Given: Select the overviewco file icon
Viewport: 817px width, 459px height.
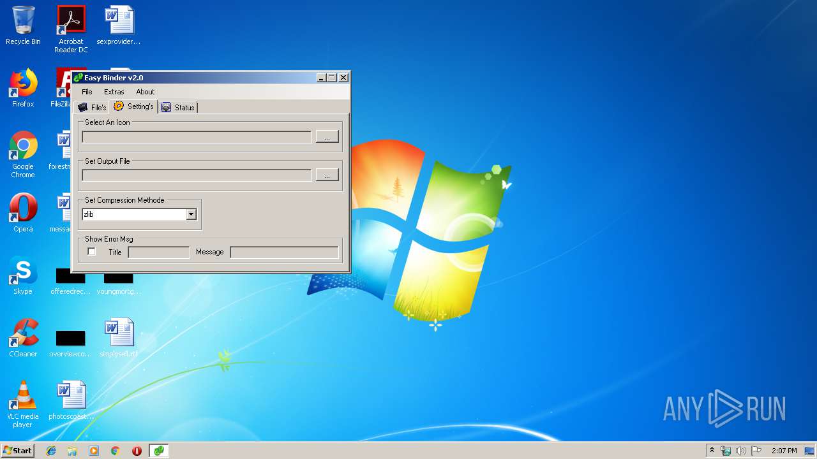Looking at the screenshot, I should [71, 344].
